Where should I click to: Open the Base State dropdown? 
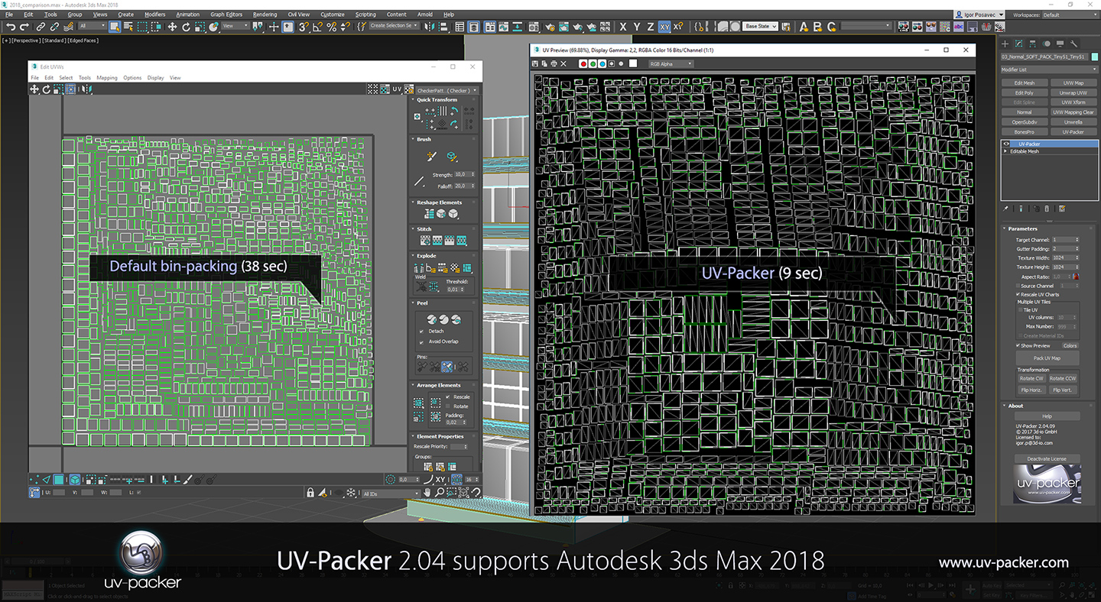760,27
